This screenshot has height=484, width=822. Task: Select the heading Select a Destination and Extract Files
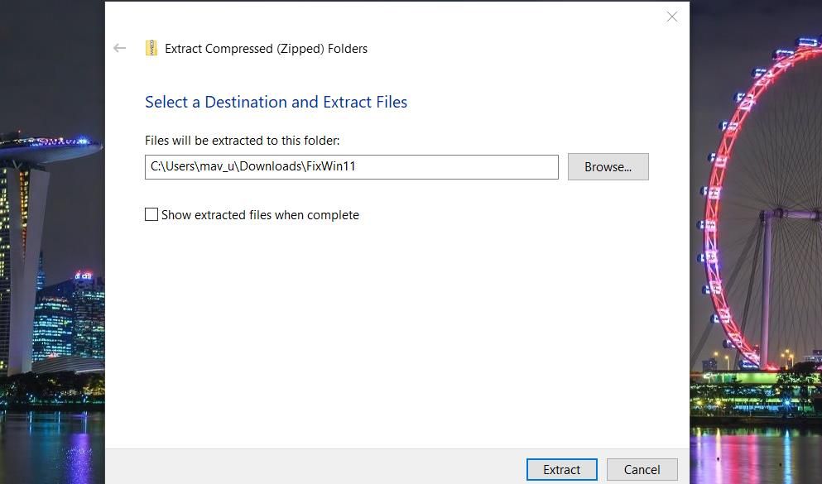(276, 102)
